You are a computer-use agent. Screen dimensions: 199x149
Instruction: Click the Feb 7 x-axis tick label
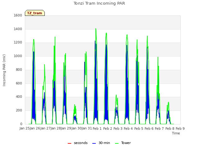coord(160,129)
